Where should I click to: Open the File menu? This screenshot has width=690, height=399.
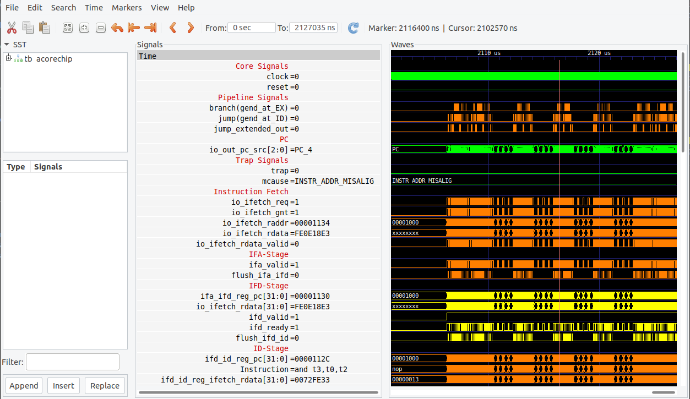point(12,8)
